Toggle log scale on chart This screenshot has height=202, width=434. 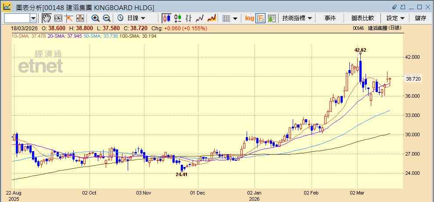point(249,18)
